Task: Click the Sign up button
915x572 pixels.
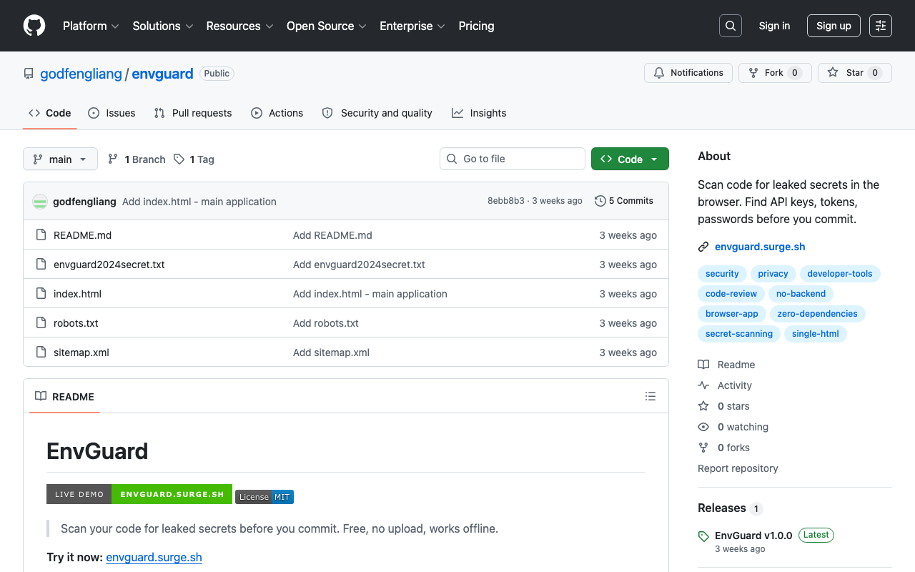Action: pyautogui.click(x=834, y=26)
